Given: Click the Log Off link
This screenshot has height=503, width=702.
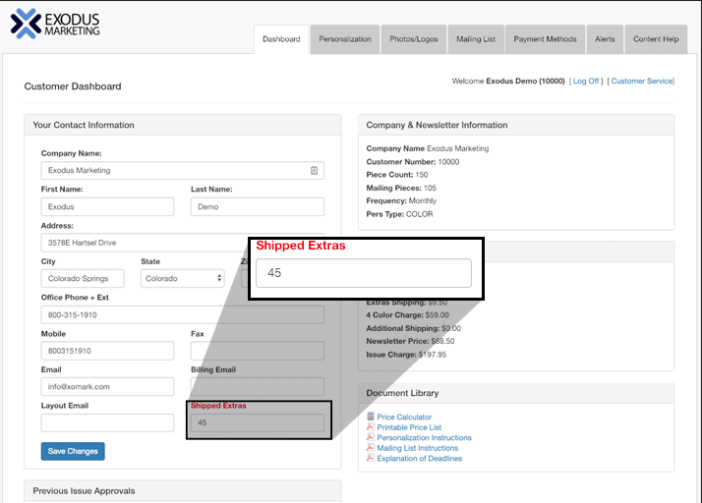Looking at the screenshot, I should tap(586, 81).
